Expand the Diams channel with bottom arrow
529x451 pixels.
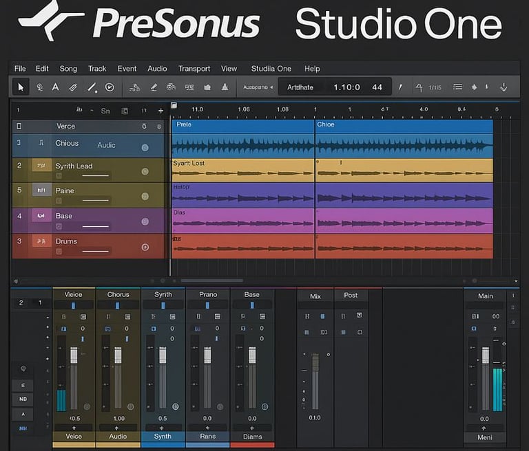tap(252, 428)
